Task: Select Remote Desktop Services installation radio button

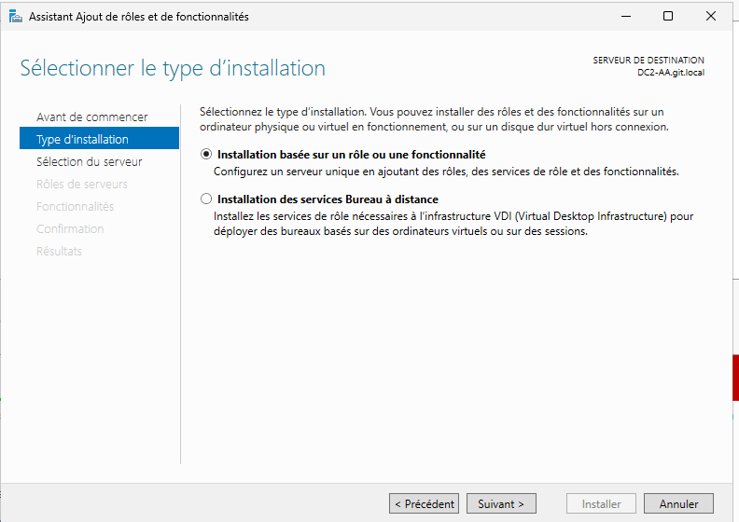Action: 206,199
